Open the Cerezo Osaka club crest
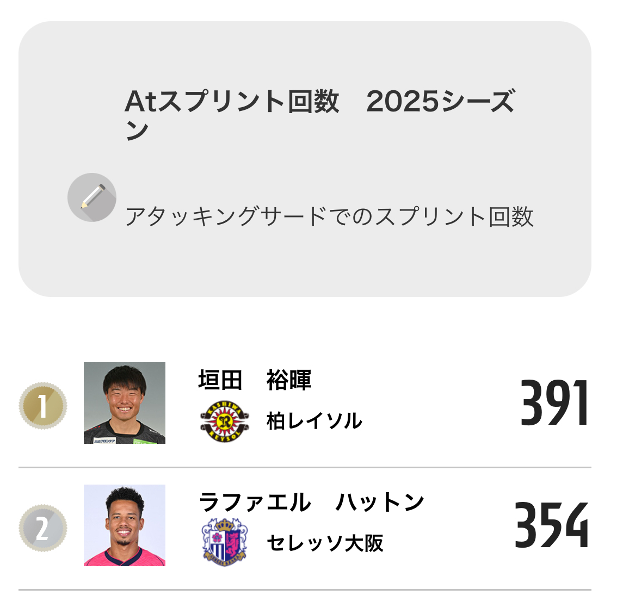 (224, 542)
